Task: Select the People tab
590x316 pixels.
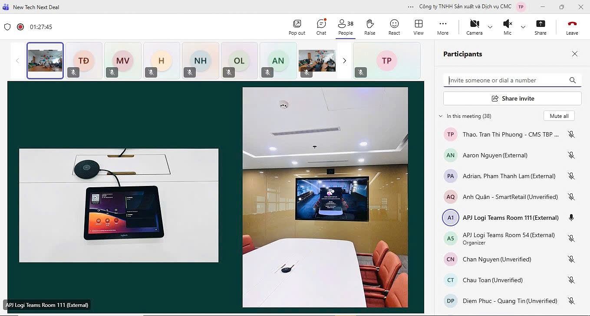Action: (x=346, y=27)
